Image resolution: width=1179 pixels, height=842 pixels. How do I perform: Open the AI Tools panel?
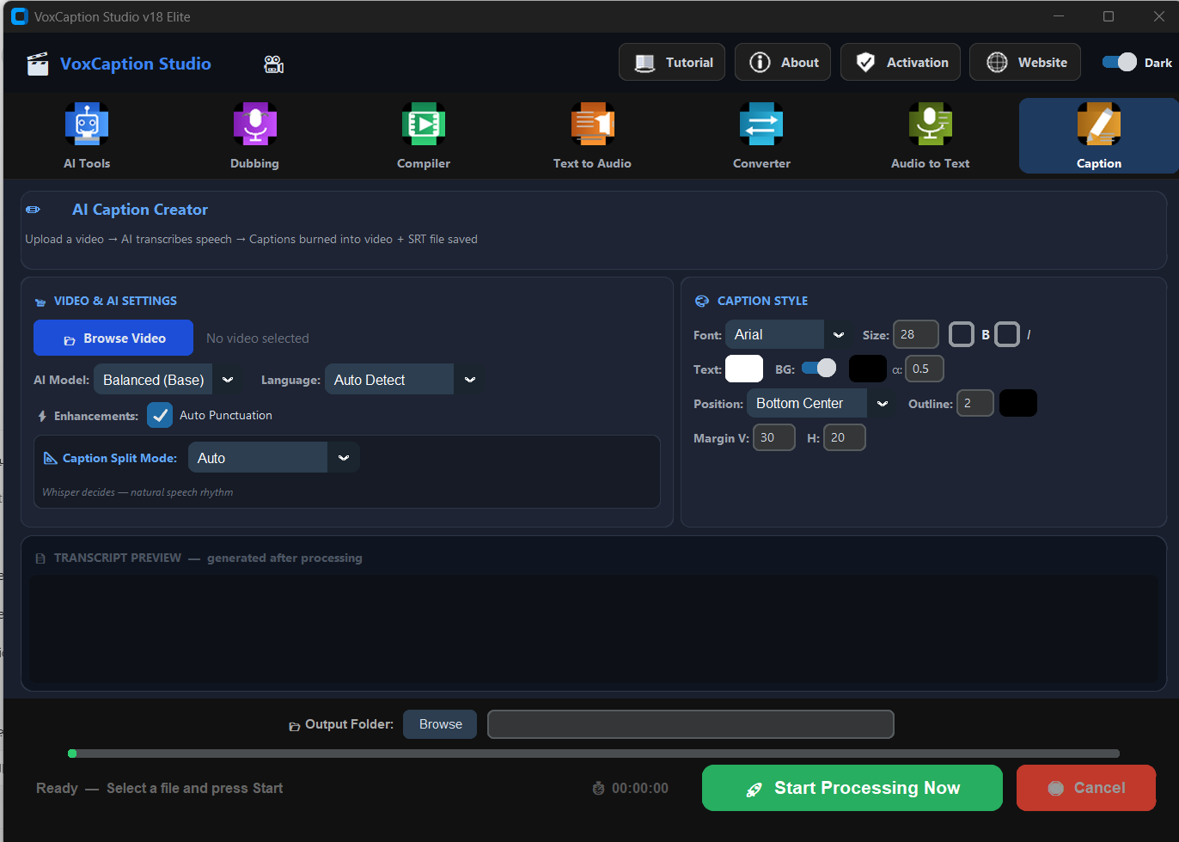[87, 135]
